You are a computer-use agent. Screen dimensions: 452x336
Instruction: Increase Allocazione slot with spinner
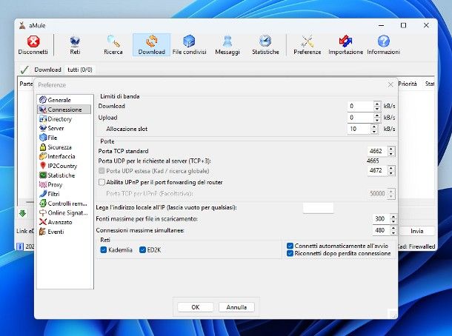[374, 127]
